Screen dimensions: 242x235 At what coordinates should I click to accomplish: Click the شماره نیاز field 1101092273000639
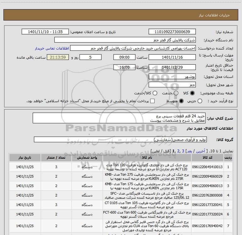pyautogui.click(x=172, y=32)
